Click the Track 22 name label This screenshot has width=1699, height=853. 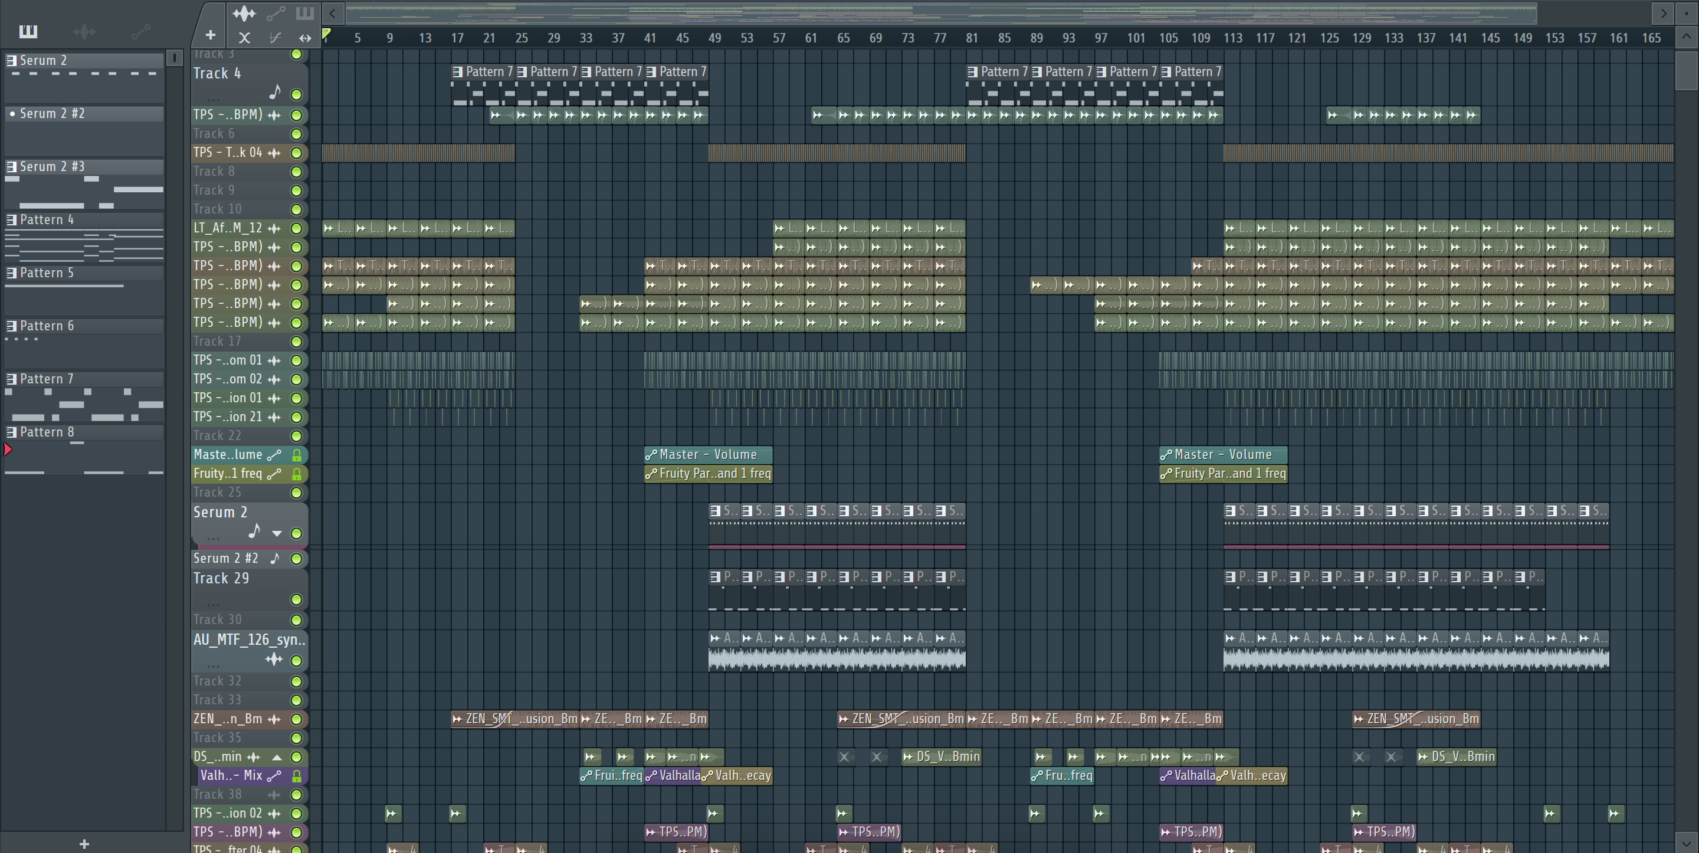[217, 435]
